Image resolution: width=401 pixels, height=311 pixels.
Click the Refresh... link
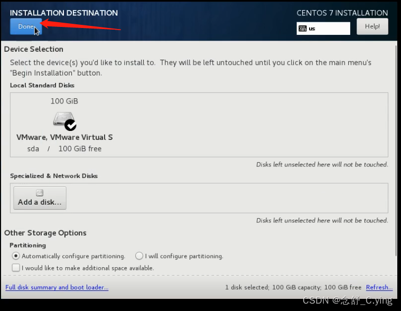tap(379, 287)
